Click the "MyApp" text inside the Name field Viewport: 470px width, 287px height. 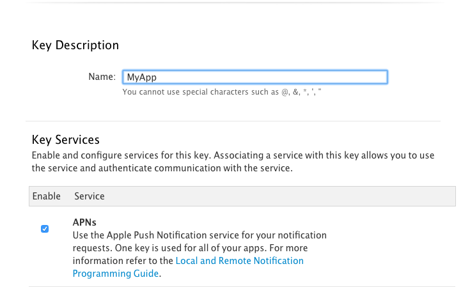[141, 77]
